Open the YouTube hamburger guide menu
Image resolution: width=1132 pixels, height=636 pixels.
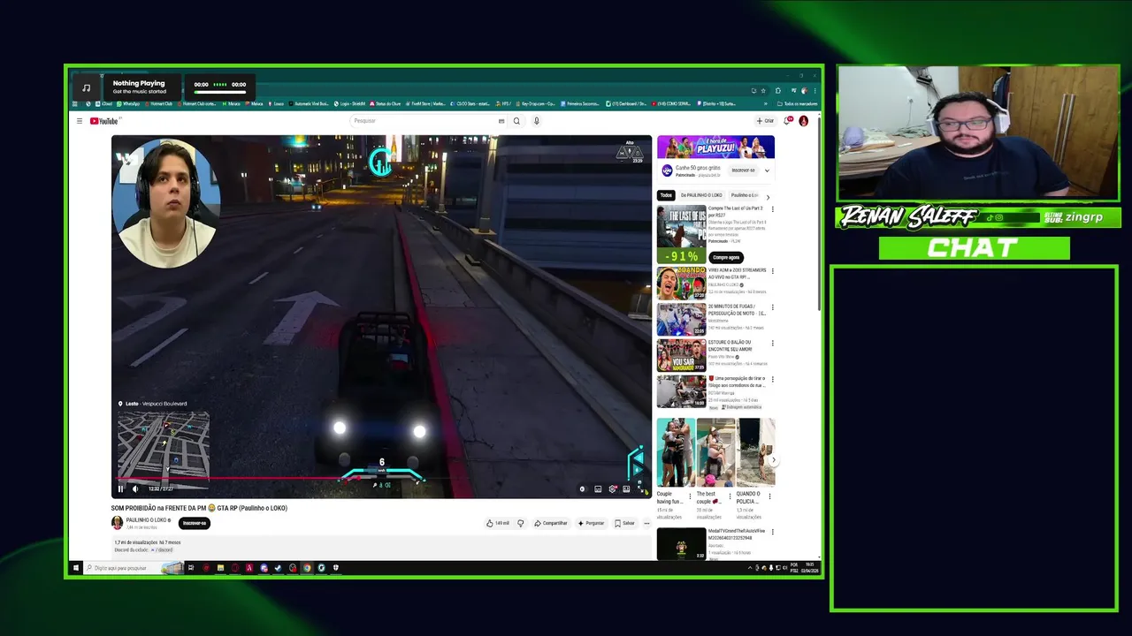[x=79, y=121]
